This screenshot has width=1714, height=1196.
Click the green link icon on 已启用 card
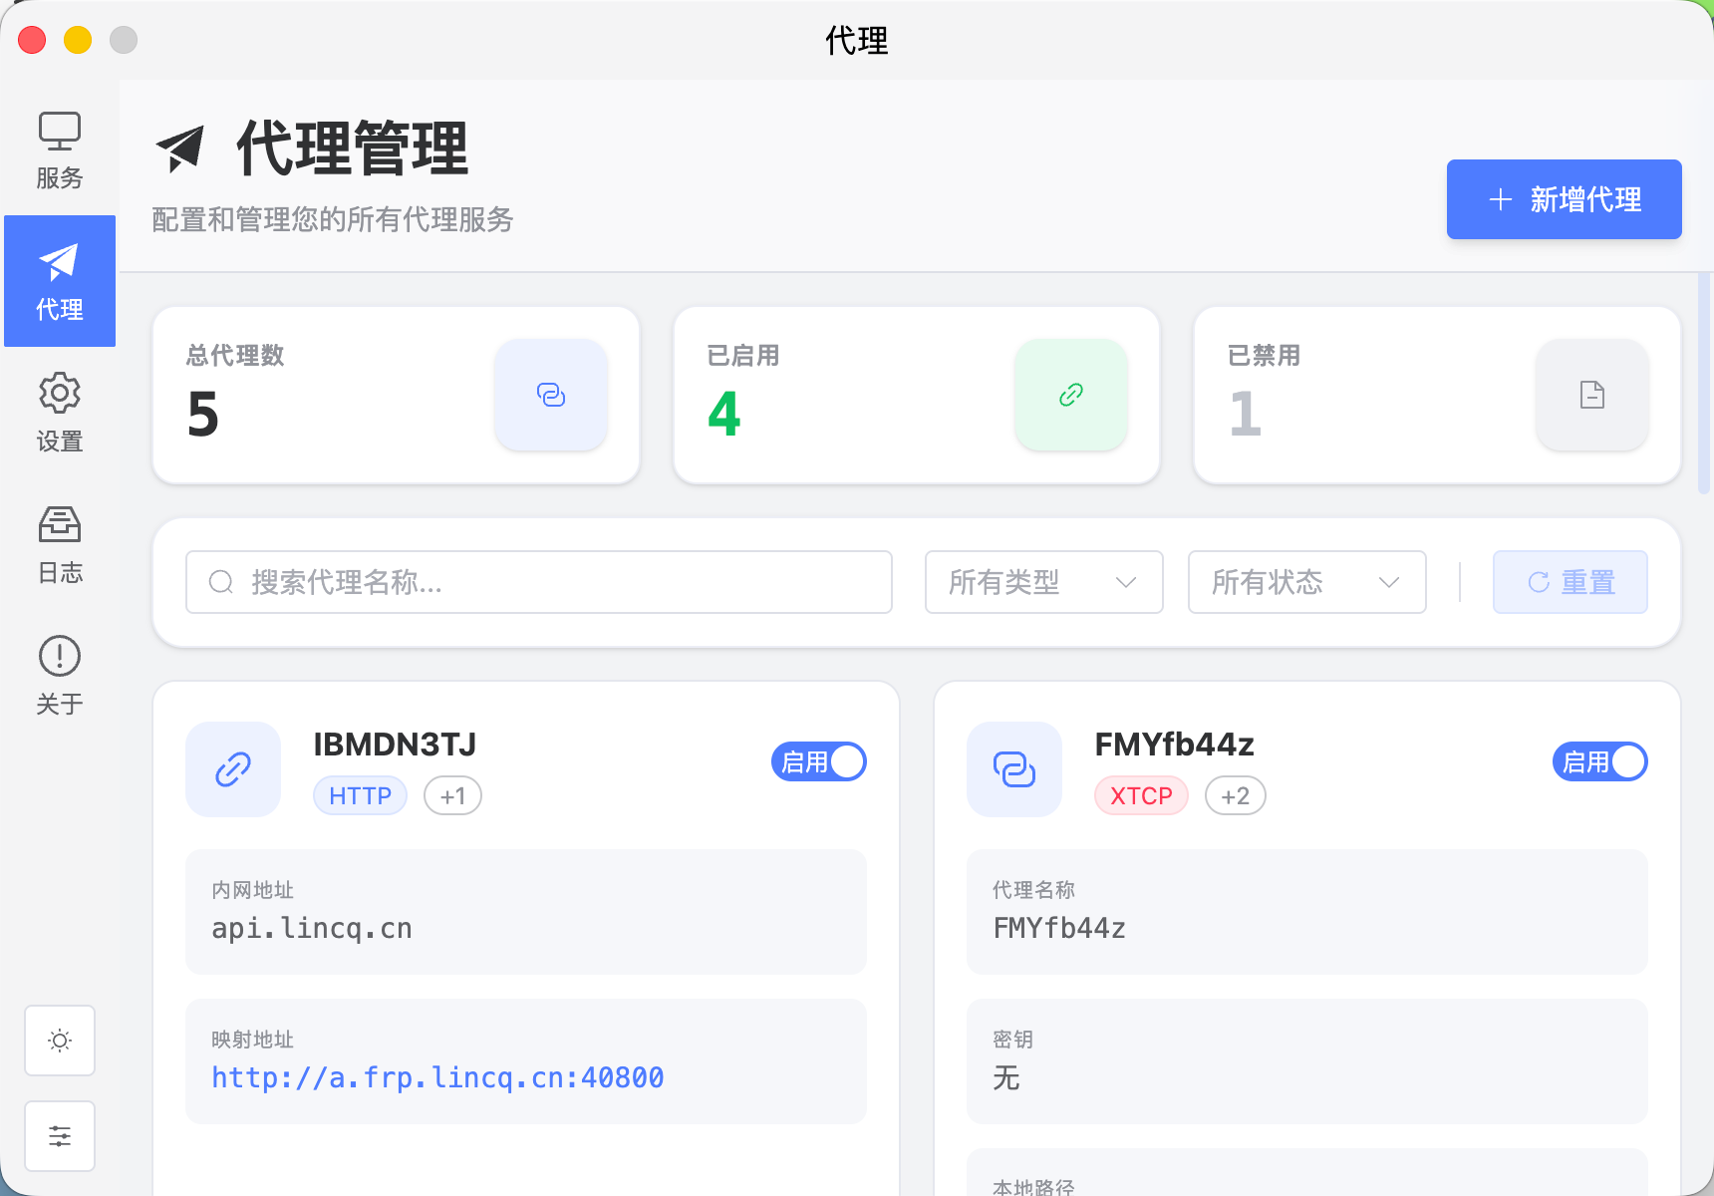[x=1071, y=395]
